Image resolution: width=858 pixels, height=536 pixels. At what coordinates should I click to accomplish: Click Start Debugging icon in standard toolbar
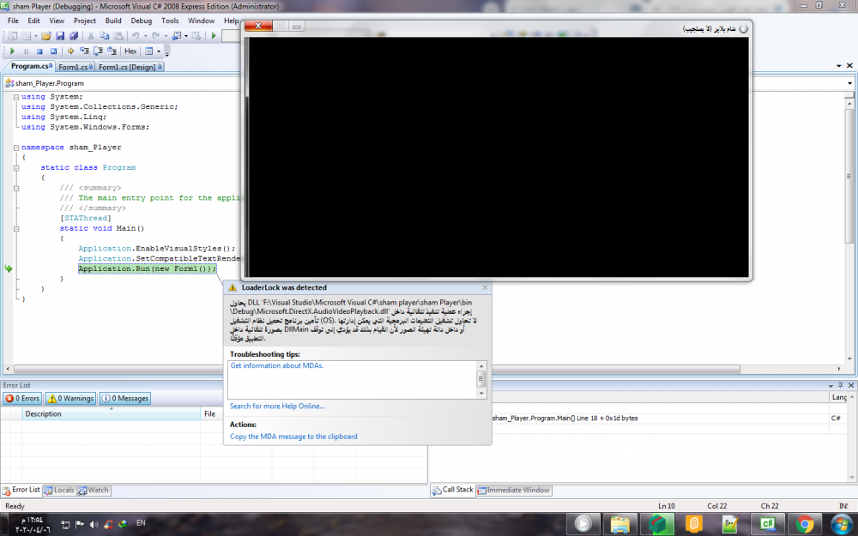click(214, 35)
